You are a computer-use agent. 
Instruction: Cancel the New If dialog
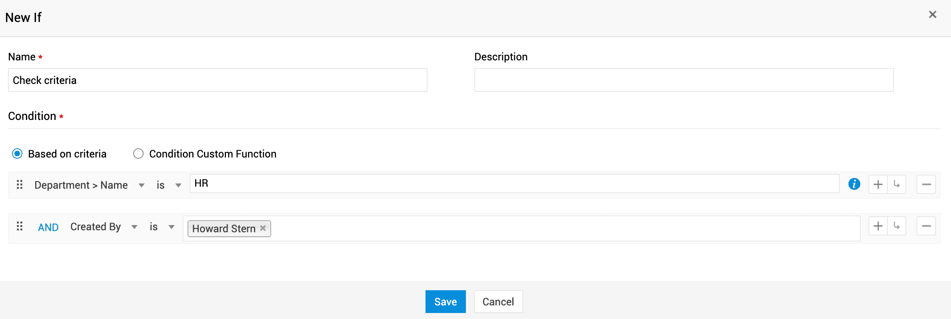[498, 301]
